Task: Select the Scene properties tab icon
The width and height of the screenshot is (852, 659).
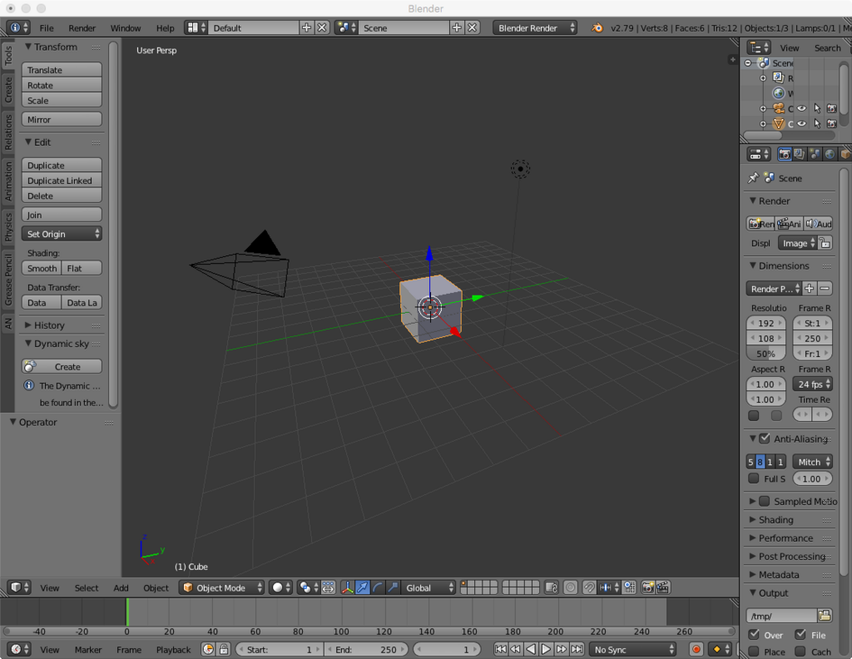Action: coord(815,154)
